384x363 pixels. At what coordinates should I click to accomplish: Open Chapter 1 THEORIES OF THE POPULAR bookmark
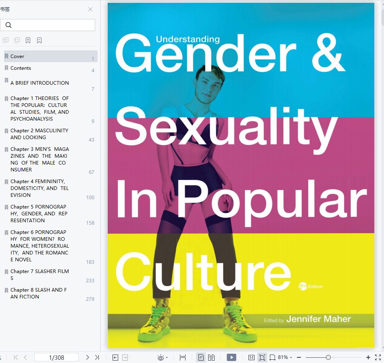click(51, 108)
